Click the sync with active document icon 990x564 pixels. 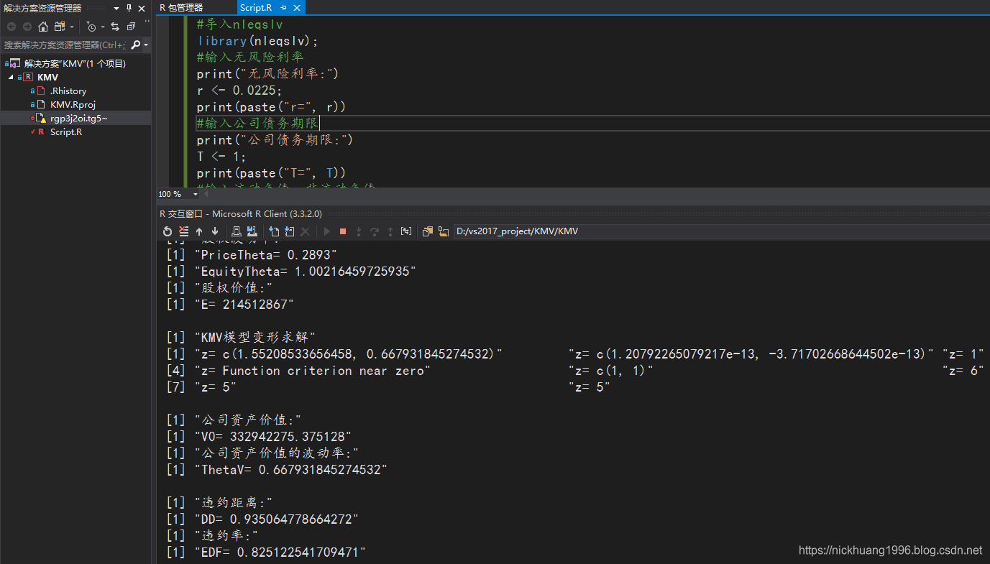(60, 27)
